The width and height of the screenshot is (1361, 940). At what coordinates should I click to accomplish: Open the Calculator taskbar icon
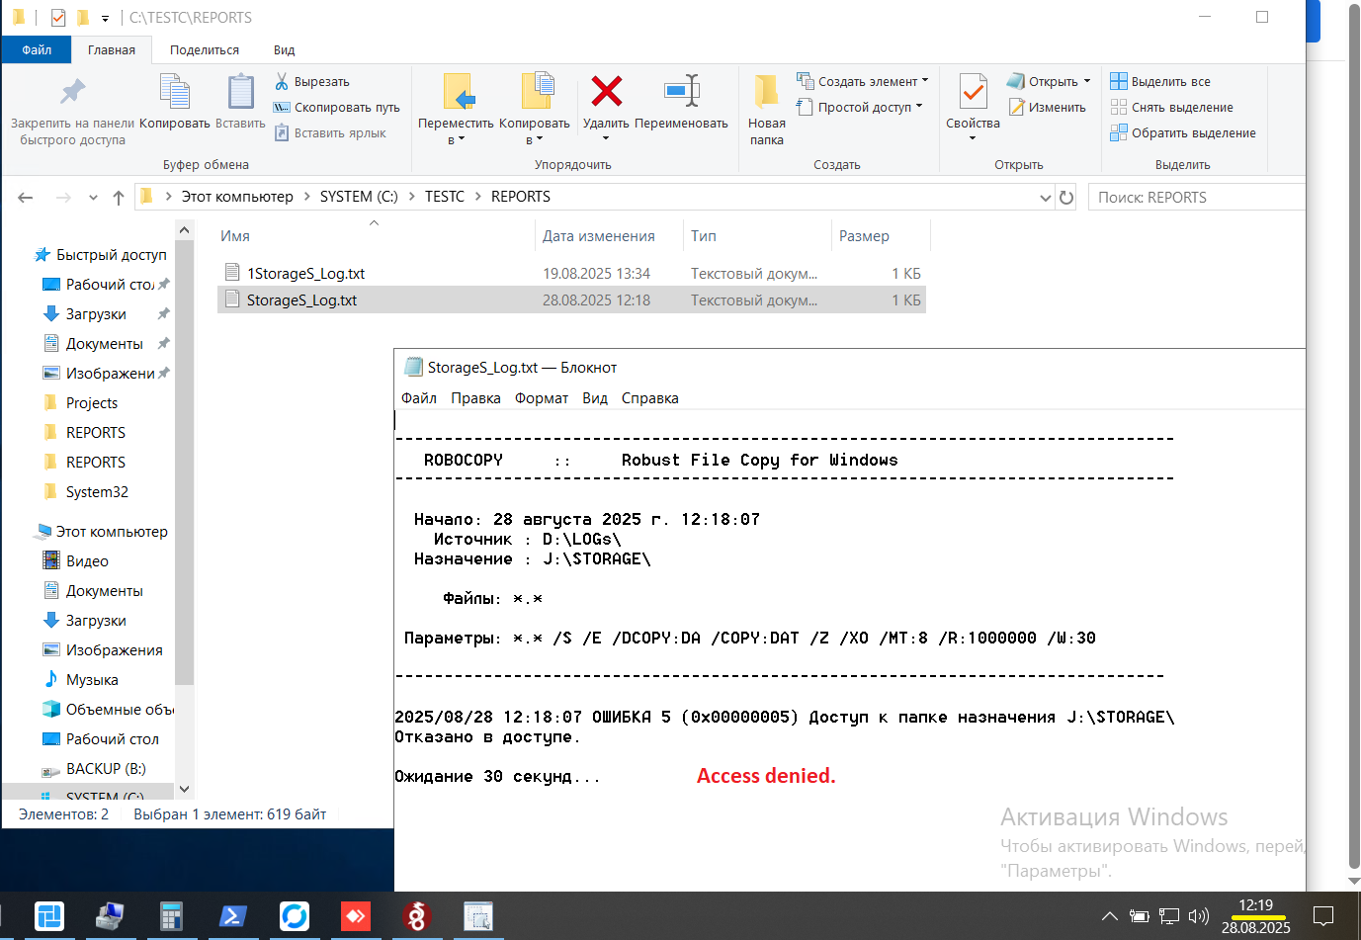click(x=171, y=916)
